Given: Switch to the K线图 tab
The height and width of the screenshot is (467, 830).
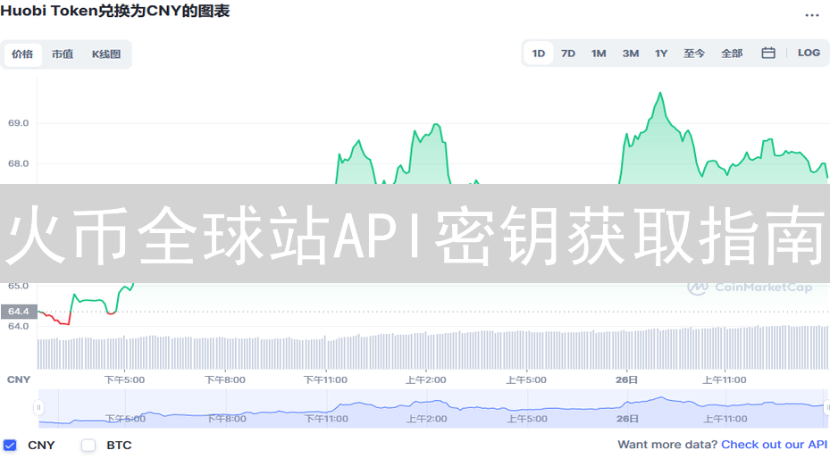Looking at the screenshot, I should coord(106,54).
